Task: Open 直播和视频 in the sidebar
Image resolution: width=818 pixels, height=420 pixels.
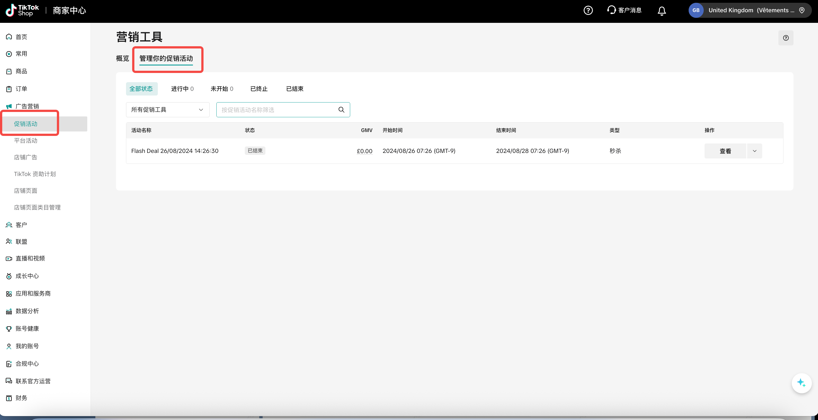Action: [x=30, y=258]
